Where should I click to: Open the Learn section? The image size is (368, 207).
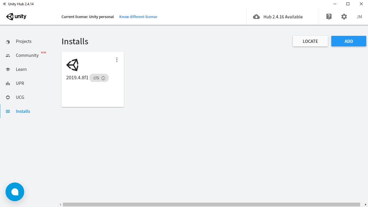[21, 69]
